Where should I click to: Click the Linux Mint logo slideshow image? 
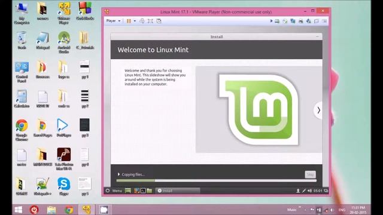click(x=259, y=109)
